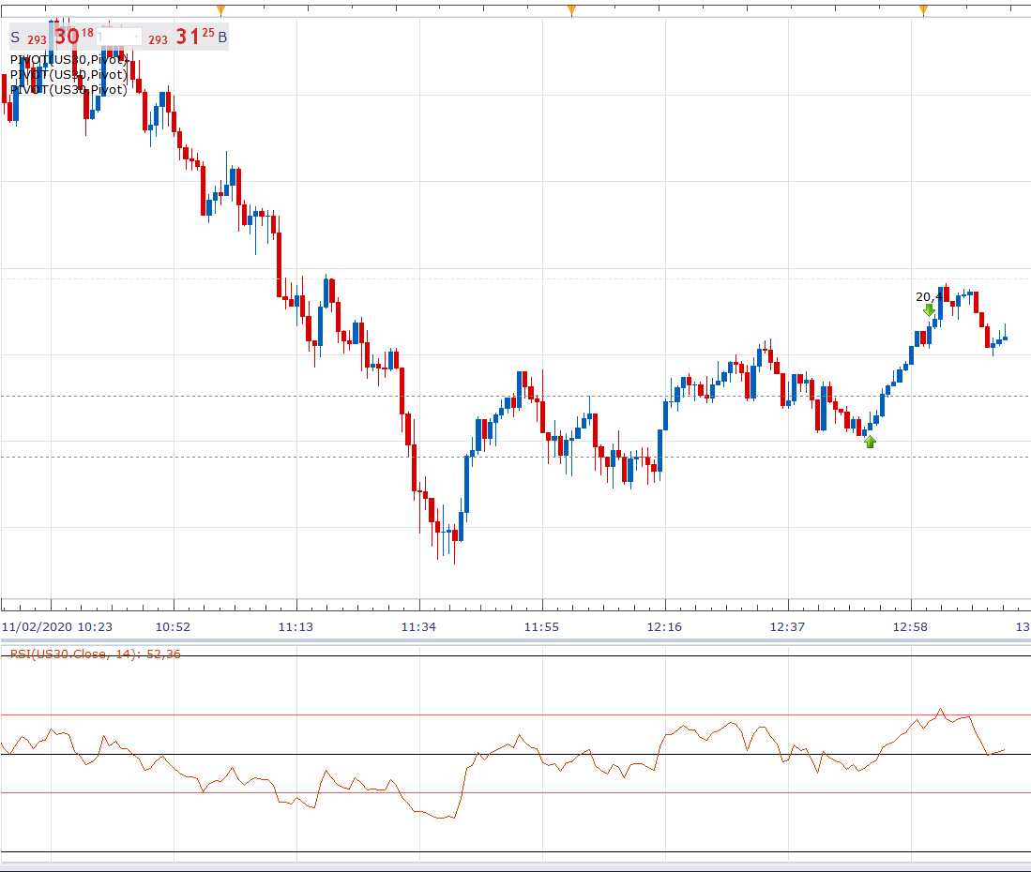This screenshot has height=872, width=1031.
Task: Click the 11:34 label on time axis
Action: (418, 627)
